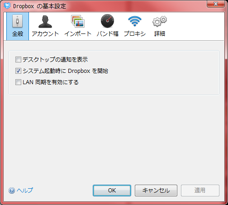Close the Dropbox preferences window
The height and width of the screenshot is (205, 228).
click(216, 4)
